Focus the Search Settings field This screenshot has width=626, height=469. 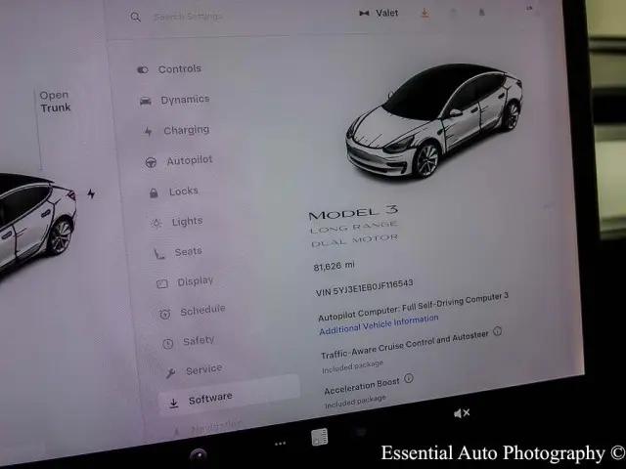pos(188,17)
